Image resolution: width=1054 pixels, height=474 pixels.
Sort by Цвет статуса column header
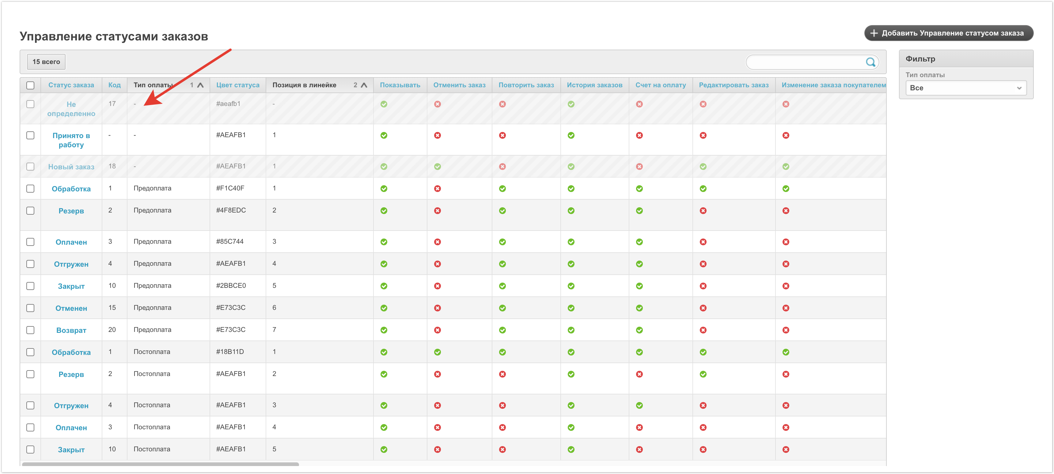(238, 85)
